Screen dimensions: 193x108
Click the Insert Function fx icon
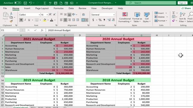coord(42,30)
